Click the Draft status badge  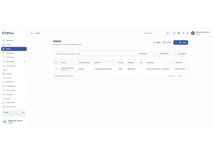121,69
